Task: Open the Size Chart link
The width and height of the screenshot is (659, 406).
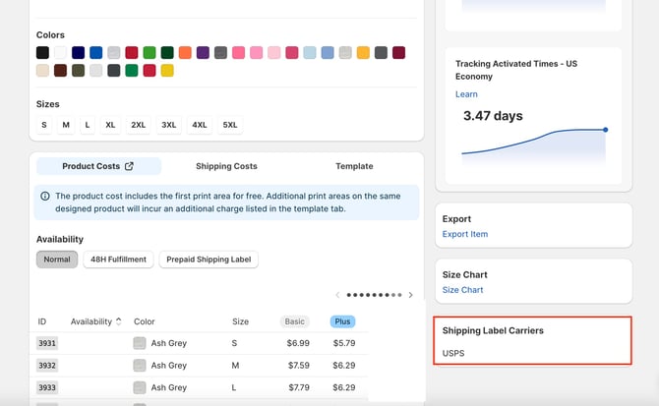Action: [x=462, y=290]
